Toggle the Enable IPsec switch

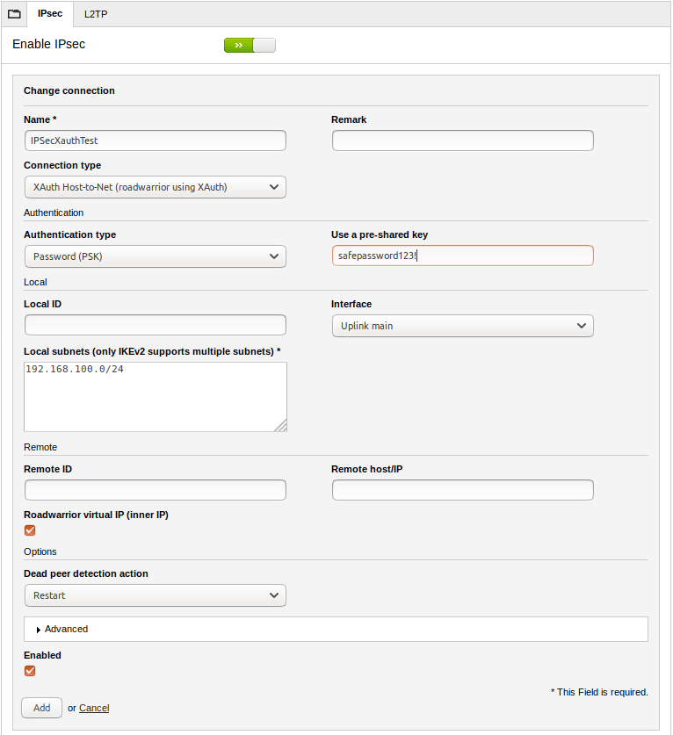pos(249,44)
